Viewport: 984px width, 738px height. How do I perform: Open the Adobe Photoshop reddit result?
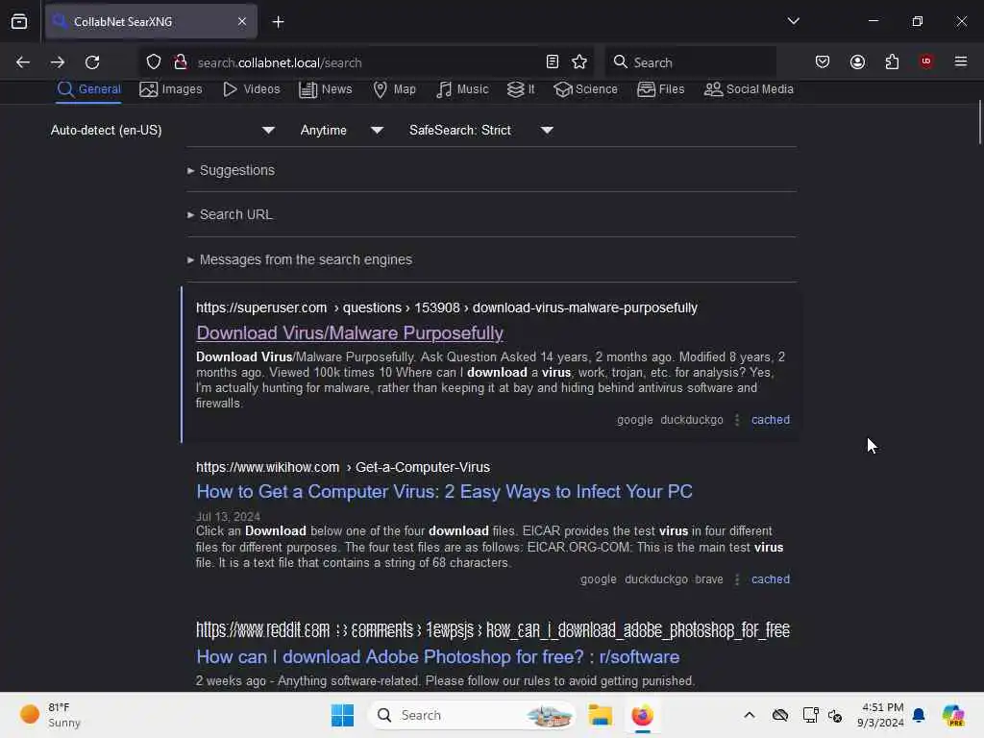click(437, 657)
